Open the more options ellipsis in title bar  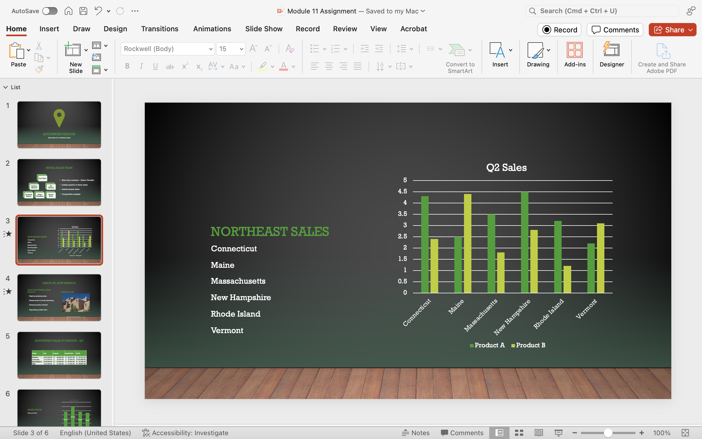point(135,11)
